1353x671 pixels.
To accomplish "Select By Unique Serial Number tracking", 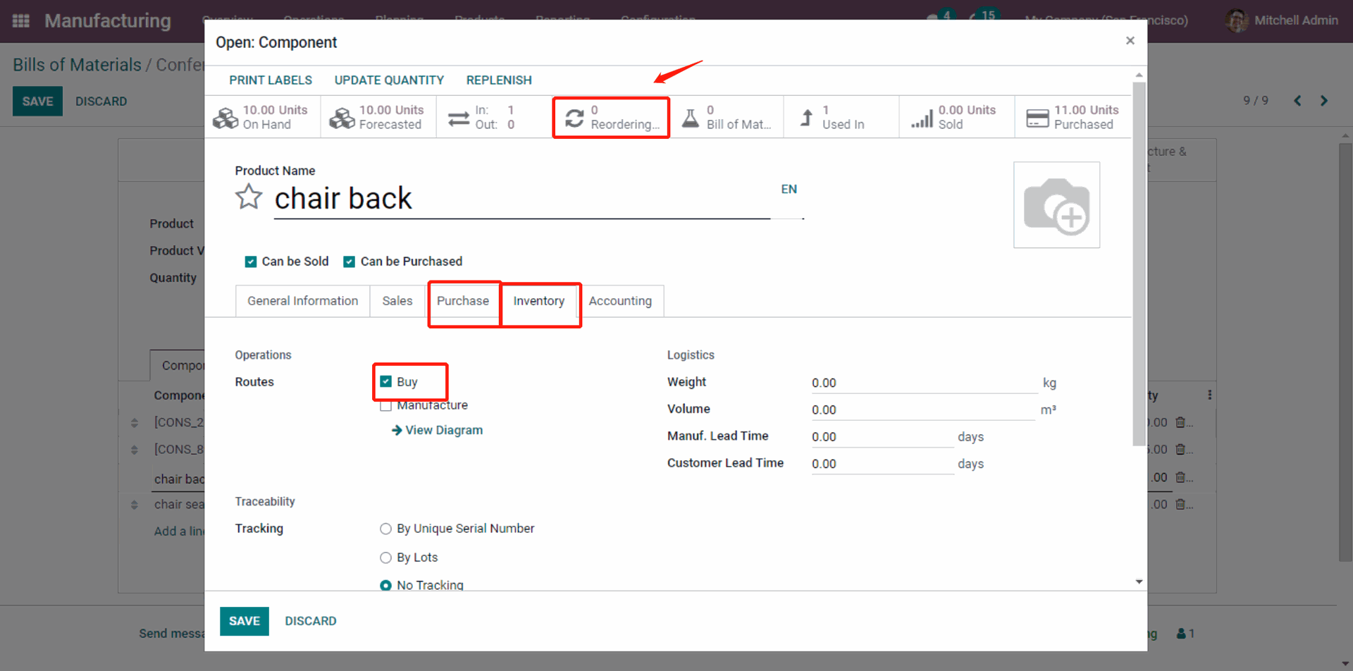I will tap(385, 529).
